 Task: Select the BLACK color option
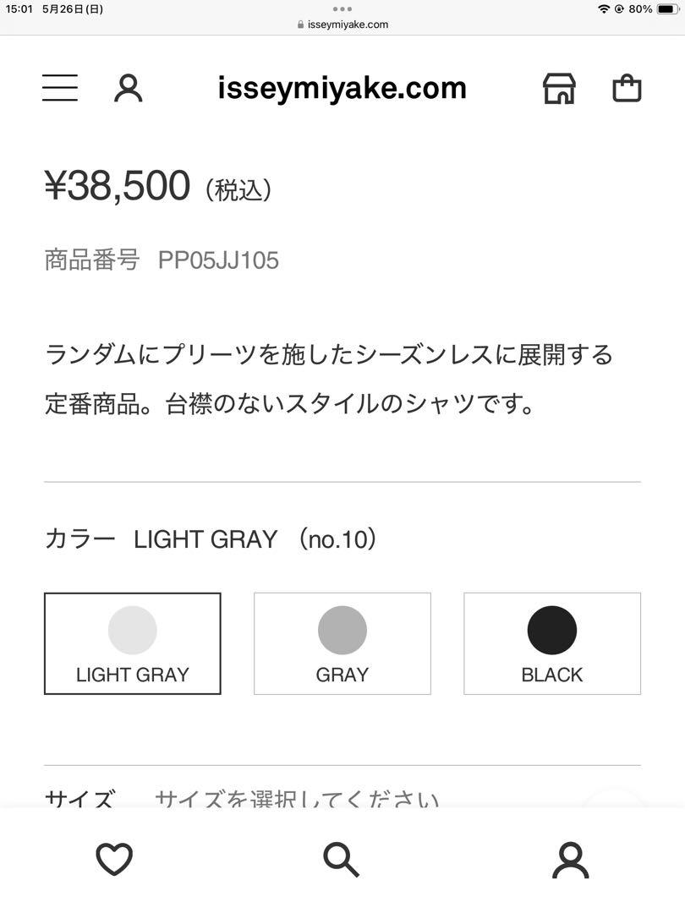pos(552,643)
